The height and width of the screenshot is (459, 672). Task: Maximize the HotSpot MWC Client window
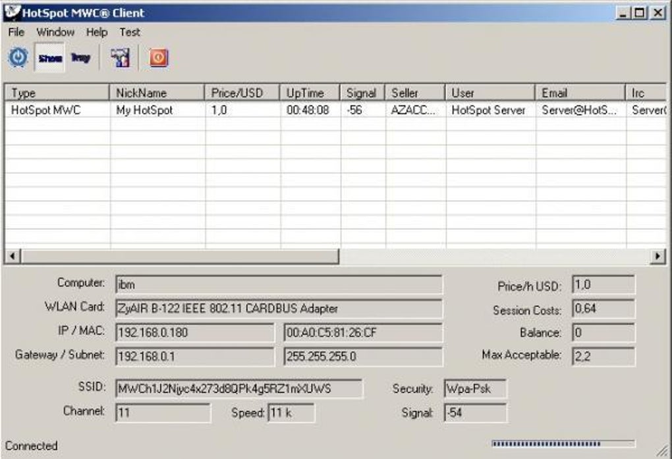(639, 13)
